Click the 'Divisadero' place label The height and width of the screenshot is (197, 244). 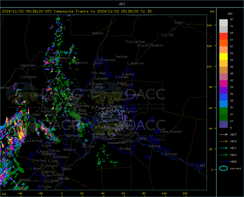[132, 95]
